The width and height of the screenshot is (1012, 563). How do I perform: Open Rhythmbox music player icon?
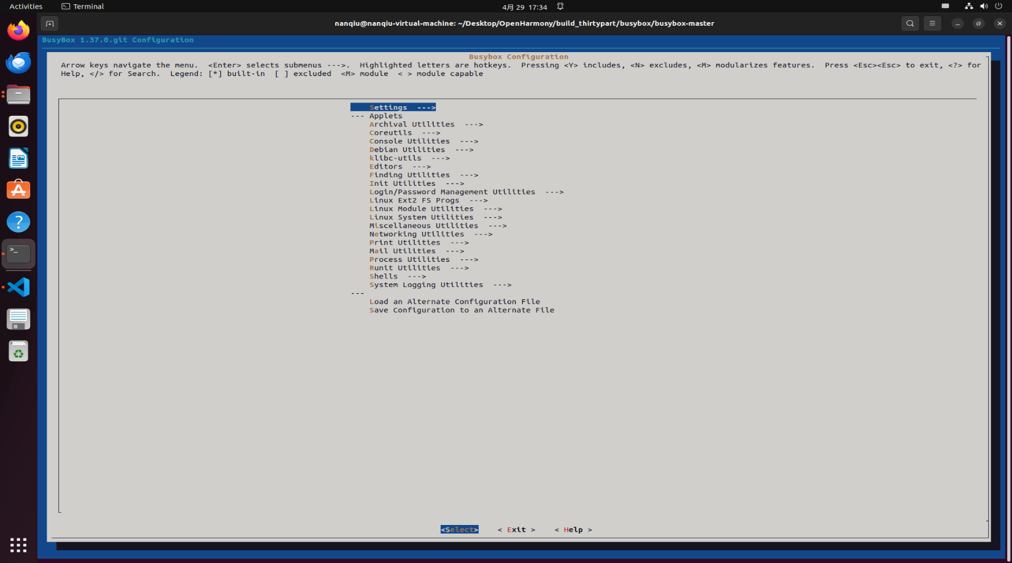click(x=18, y=126)
